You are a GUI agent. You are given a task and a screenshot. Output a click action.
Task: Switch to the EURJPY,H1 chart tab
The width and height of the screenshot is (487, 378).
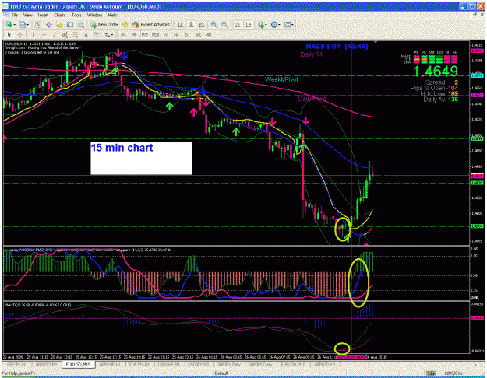139,364
